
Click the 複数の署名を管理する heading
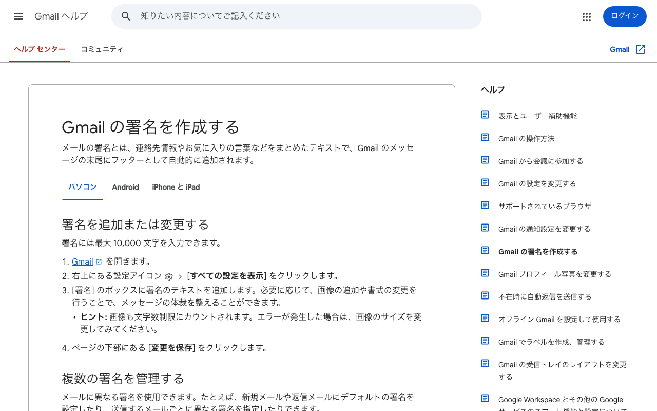pos(123,379)
